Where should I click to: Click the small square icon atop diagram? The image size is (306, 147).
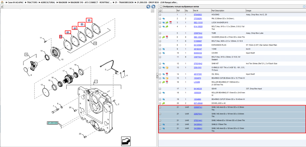(153, 11)
